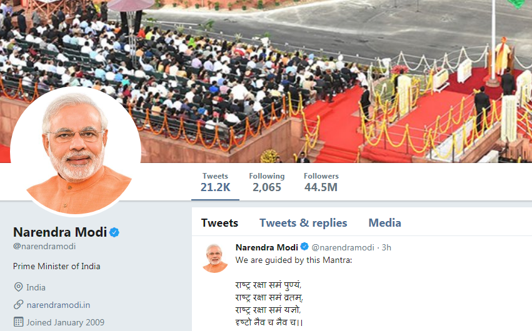Select the Tweets timeline tab
This screenshot has width=532, height=331.
[x=219, y=223]
